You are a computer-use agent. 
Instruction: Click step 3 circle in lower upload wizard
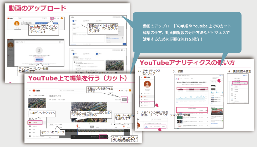97,54
